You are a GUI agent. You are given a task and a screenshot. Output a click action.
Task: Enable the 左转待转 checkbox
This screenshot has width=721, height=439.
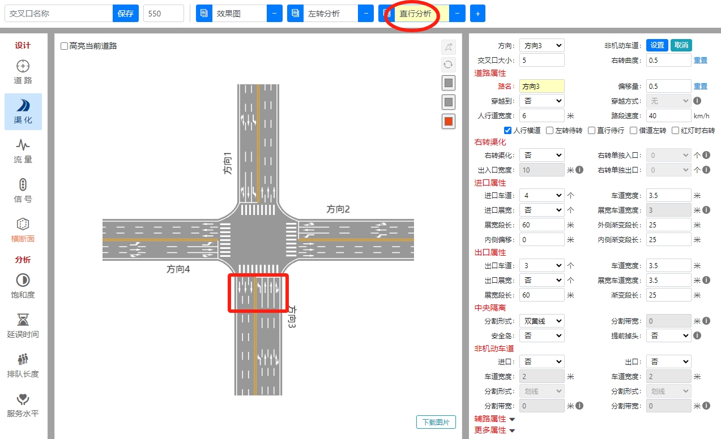pyautogui.click(x=550, y=131)
